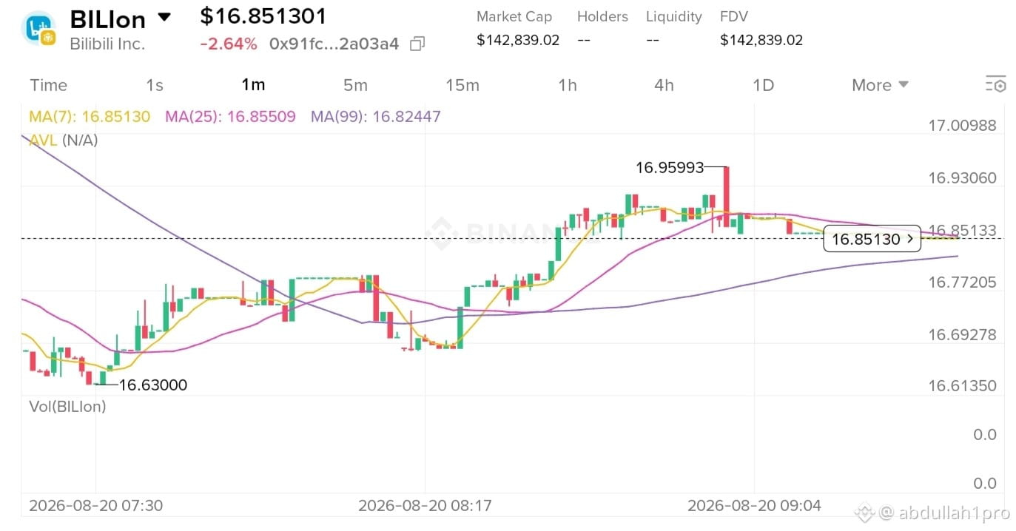Screen dimensions: 1016x531
Task: Select the 1m interval tab
Action: pyautogui.click(x=253, y=85)
